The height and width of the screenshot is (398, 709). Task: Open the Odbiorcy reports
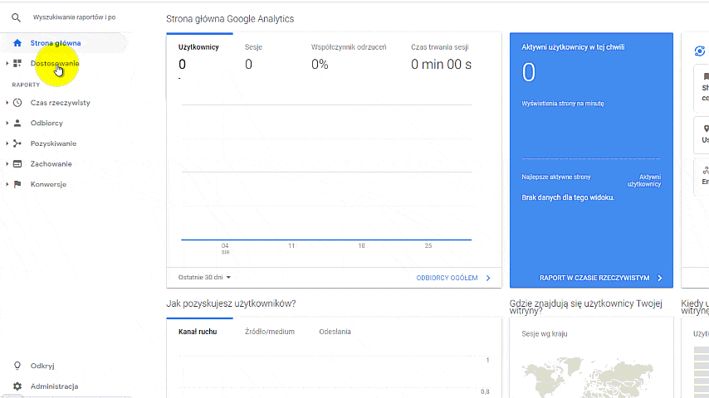click(46, 123)
